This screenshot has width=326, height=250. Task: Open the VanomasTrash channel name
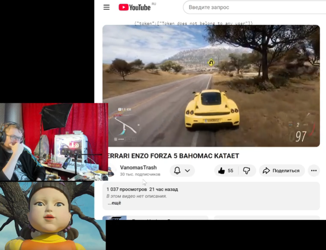click(x=138, y=167)
